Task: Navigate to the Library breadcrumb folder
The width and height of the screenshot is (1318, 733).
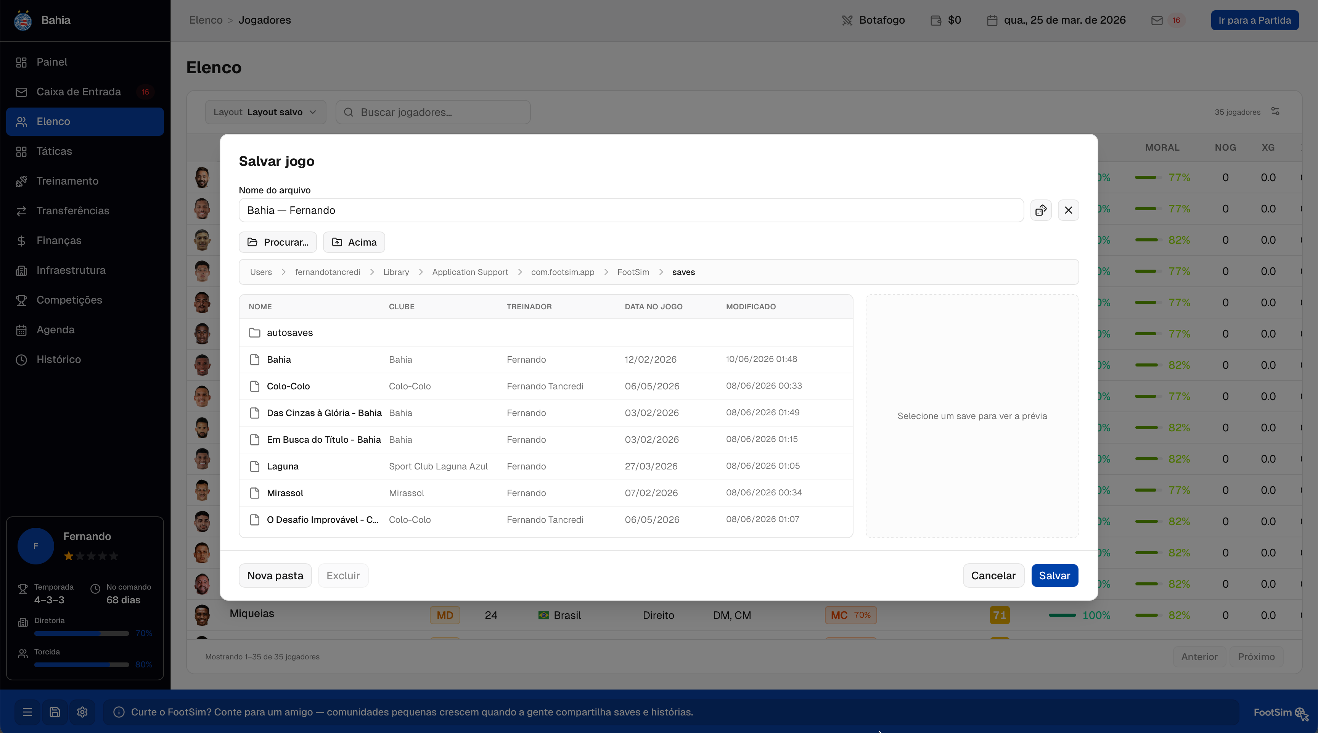Action: coord(396,272)
